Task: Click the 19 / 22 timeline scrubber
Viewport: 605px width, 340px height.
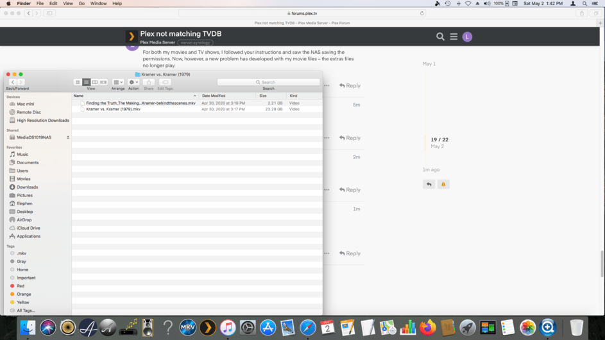Action: [x=439, y=140]
